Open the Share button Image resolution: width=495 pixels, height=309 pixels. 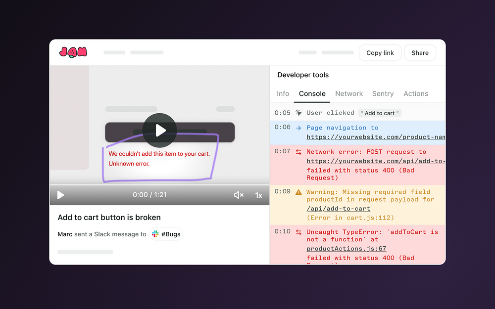420,53
